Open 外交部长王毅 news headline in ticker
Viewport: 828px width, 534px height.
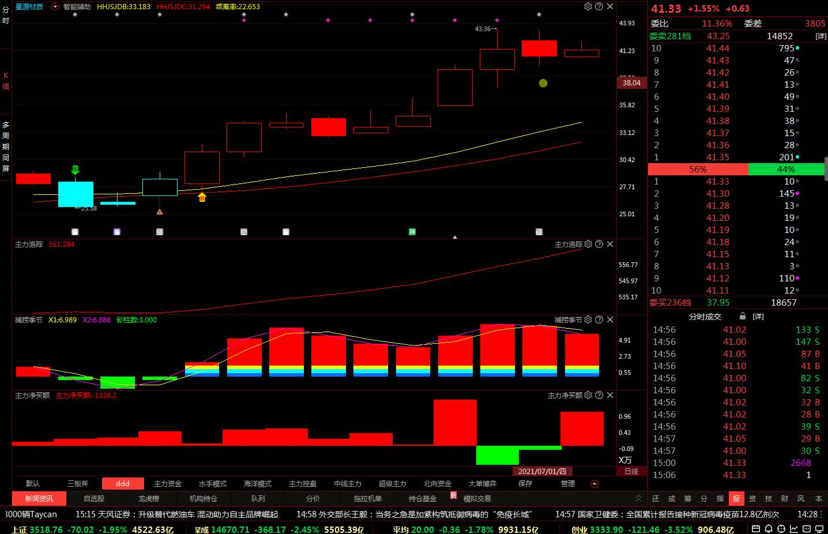click(413, 514)
